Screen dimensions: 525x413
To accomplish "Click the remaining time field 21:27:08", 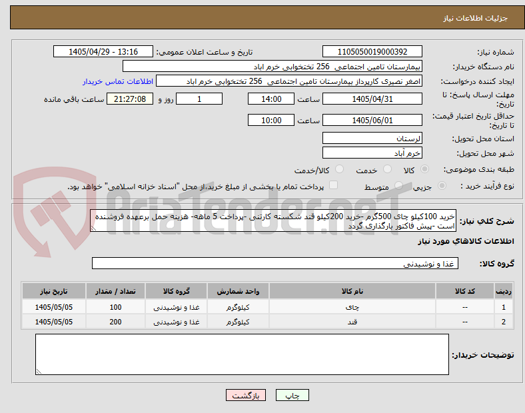I will pyautogui.click(x=130, y=99).
